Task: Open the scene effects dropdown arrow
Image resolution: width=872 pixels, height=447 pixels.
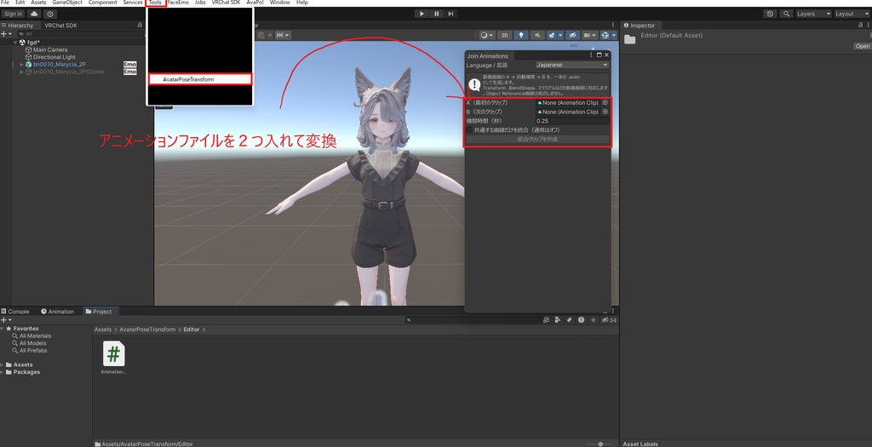Action: click(560, 35)
